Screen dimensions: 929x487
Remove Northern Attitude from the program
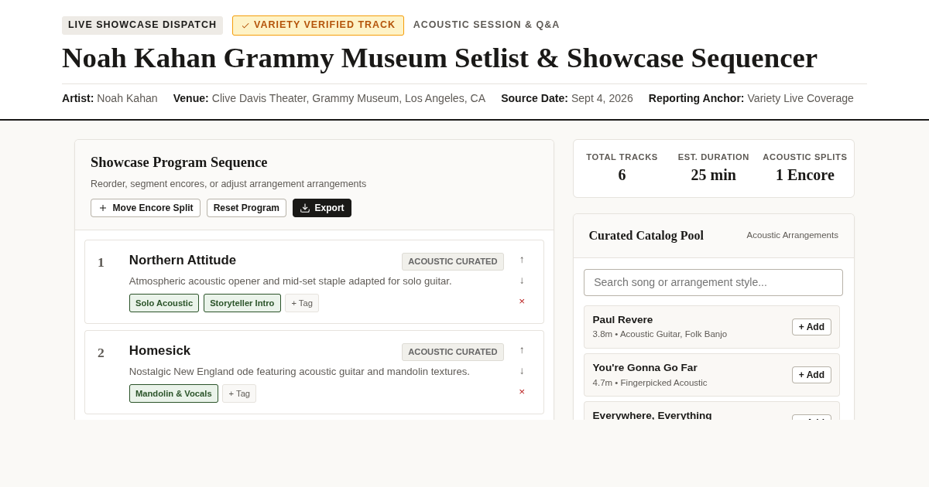click(x=522, y=301)
